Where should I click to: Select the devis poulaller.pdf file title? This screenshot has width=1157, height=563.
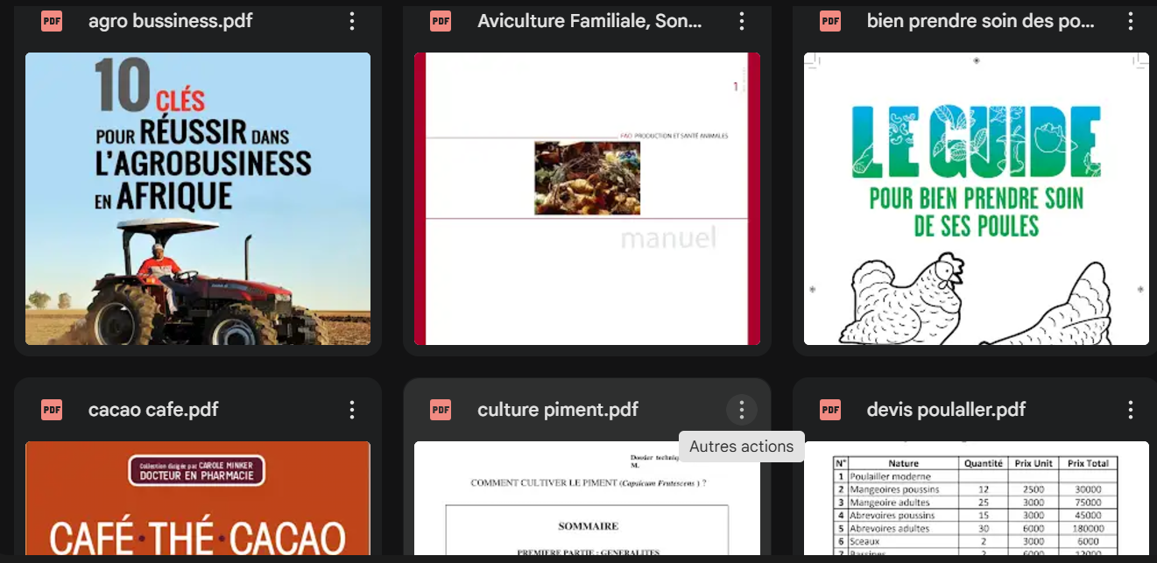946,409
